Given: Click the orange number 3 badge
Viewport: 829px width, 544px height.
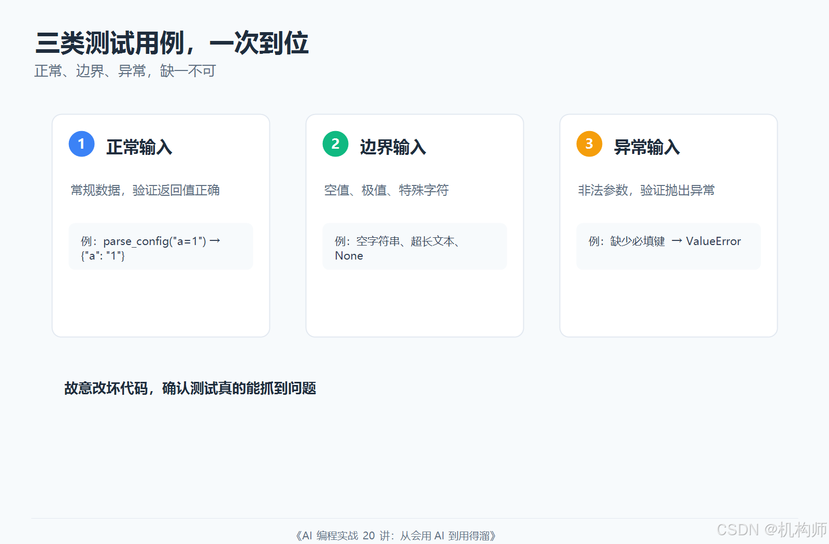Looking at the screenshot, I should (589, 144).
